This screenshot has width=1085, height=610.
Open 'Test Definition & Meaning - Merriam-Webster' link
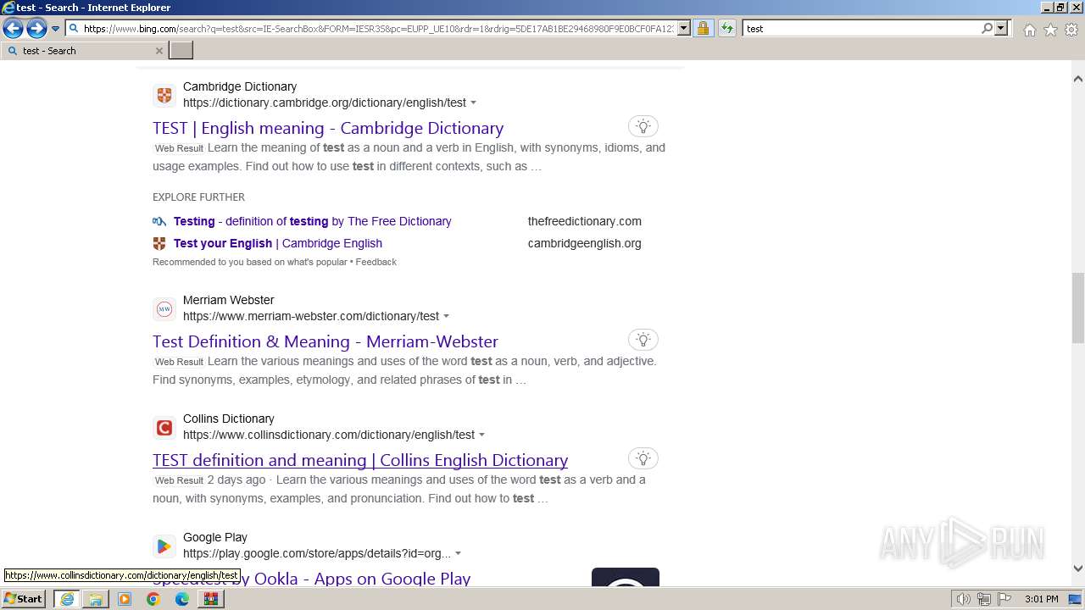325,341
